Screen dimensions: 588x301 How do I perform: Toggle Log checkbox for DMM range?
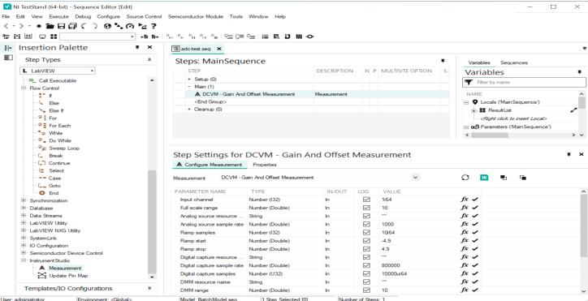367,290
